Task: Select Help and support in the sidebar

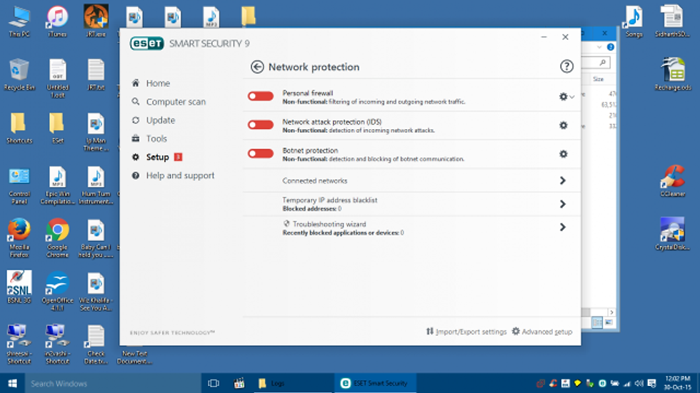Action: pos(180,175)
